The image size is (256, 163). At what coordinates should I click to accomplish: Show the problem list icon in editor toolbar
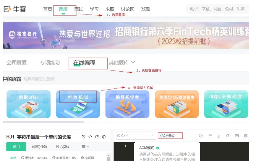(210, 136)
